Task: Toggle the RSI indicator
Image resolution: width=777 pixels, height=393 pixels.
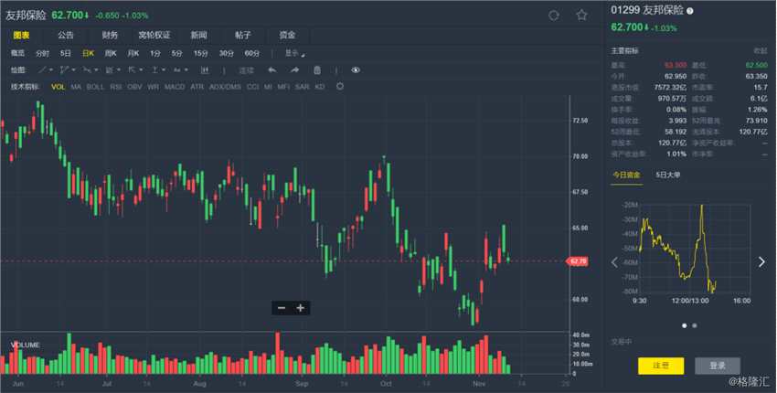Action: coord(116,87)
